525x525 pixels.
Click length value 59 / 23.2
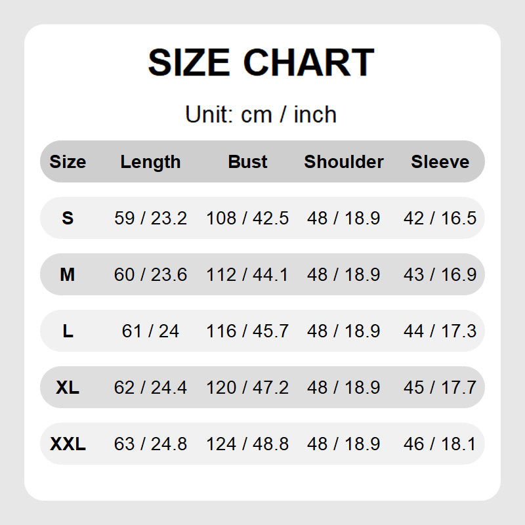[150, 219]
